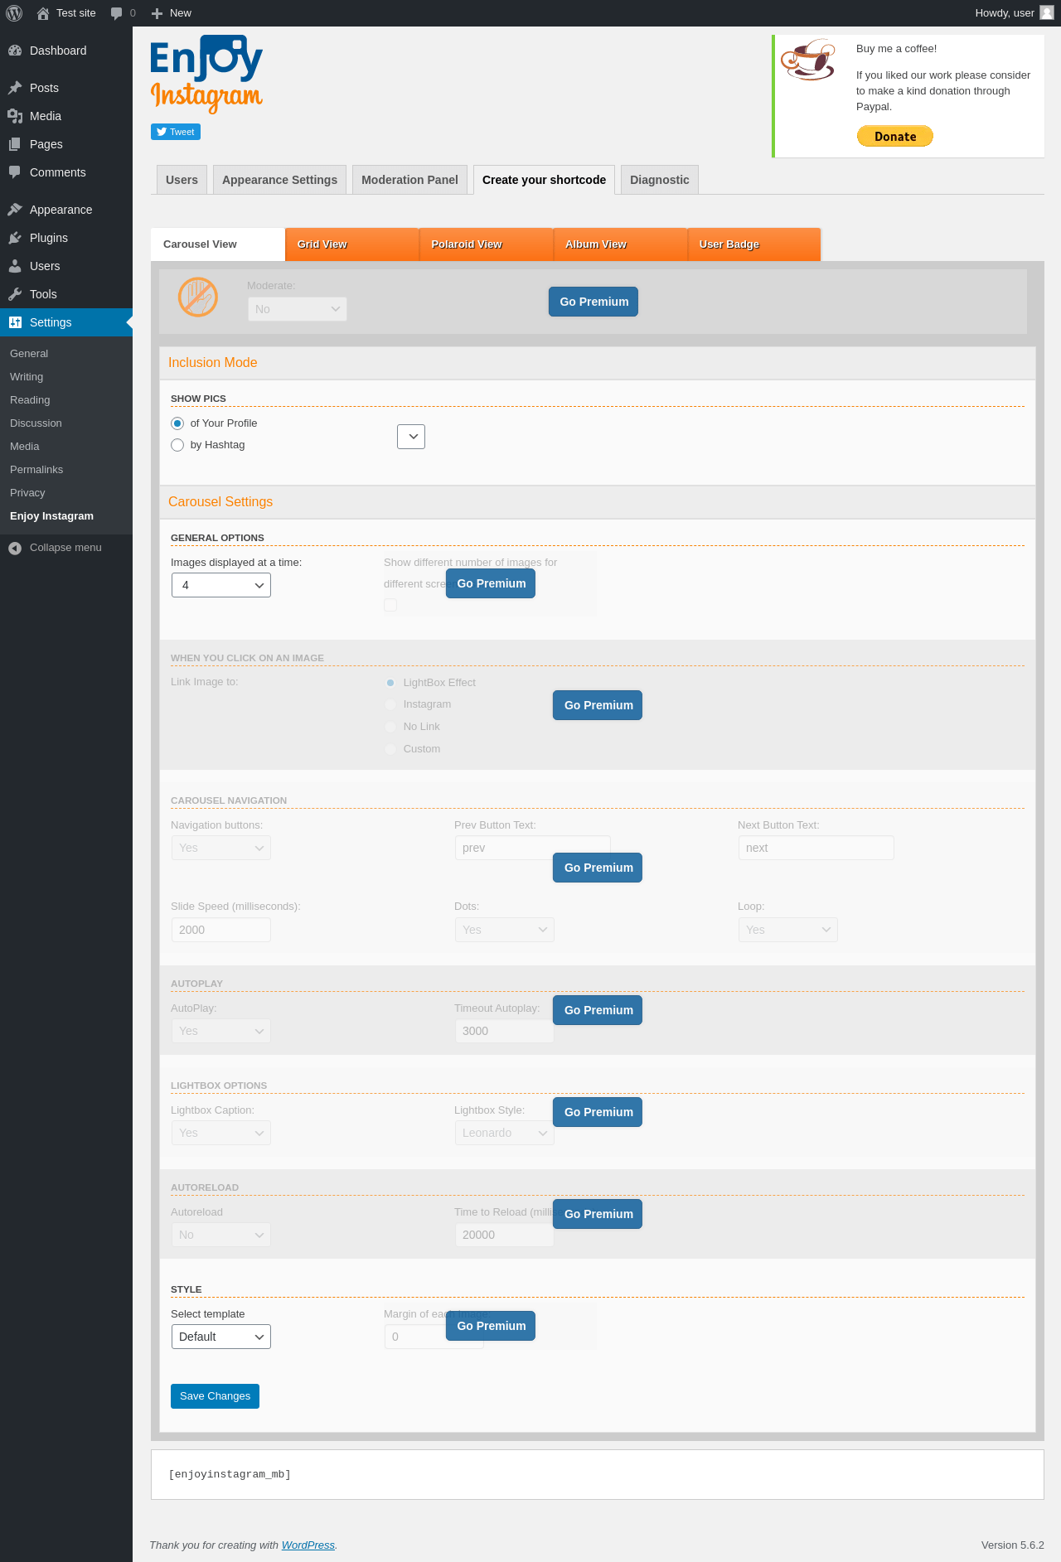Click the user avatar in admin bar
The height and width of the screenshot is (1562, 1061).
tap(1047, 12)
